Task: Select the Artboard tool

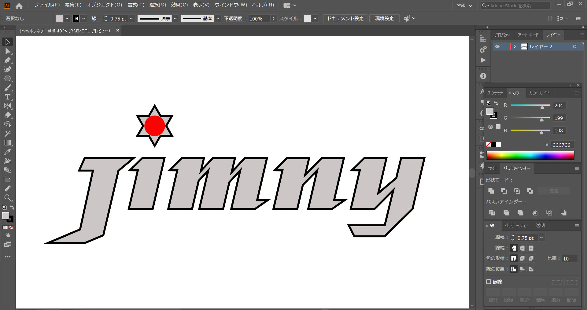Action: pyautogui.click(x=8, y=179)
